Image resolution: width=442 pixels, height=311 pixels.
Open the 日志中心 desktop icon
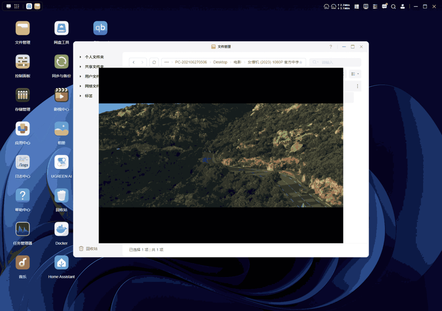23,162
